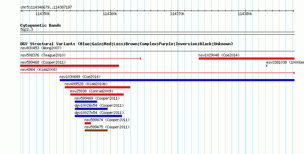
Task: Select the nsv1029048 red loss bar
Action: point(247,59)
